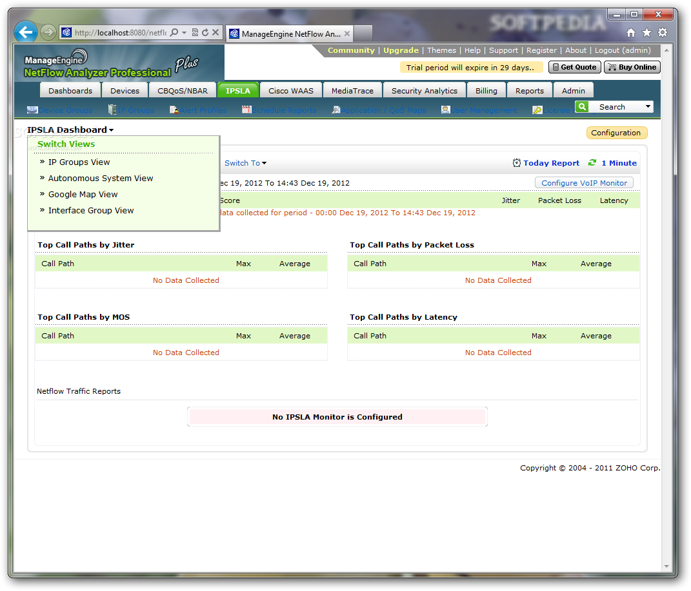This screenshot has height=591, width=691.
Task: Click the Application / QoS Maps icon
Action: (x=335, y=110)
